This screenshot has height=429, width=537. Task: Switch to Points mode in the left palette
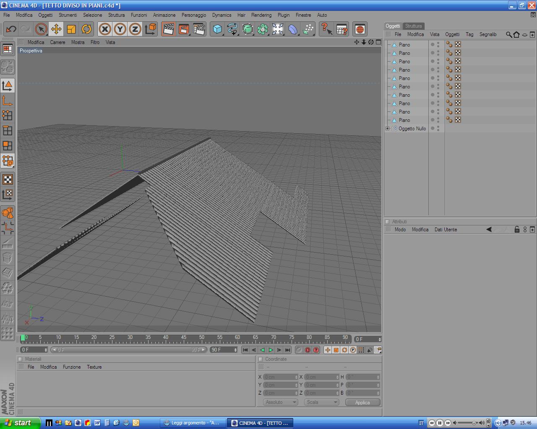coord(8,116)
